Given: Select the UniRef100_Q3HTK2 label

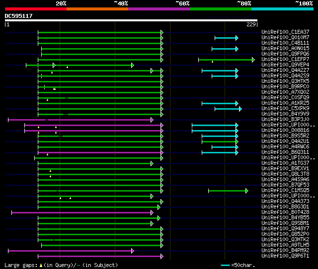Looking at the screenshot, I should [285, 240].
